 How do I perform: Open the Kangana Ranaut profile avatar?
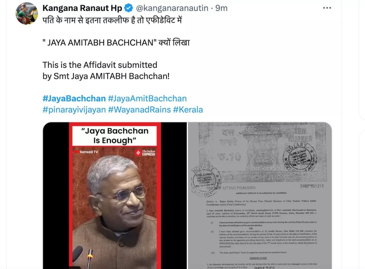pyautogui.click(x=27, y=13)
